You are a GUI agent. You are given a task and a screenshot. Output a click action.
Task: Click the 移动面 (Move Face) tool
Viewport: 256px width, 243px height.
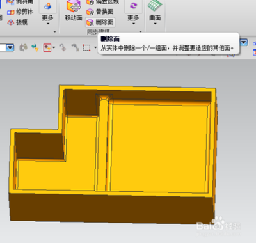click(74, 11)
